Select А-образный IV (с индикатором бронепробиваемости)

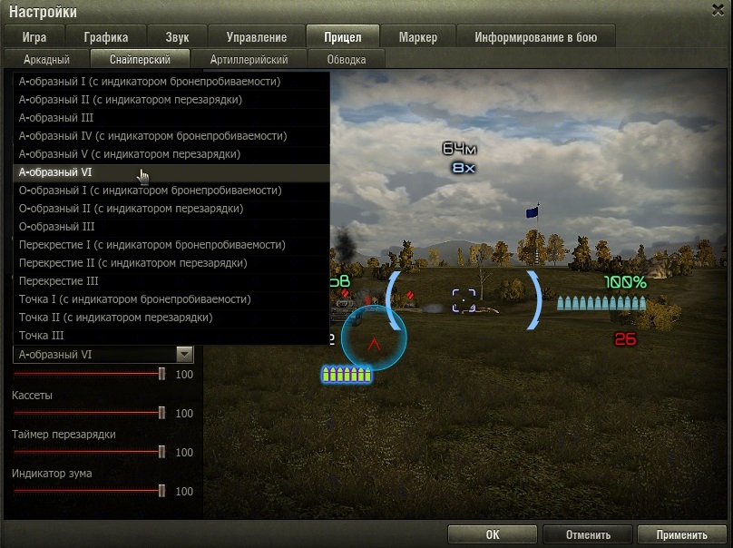click(171, 136)
